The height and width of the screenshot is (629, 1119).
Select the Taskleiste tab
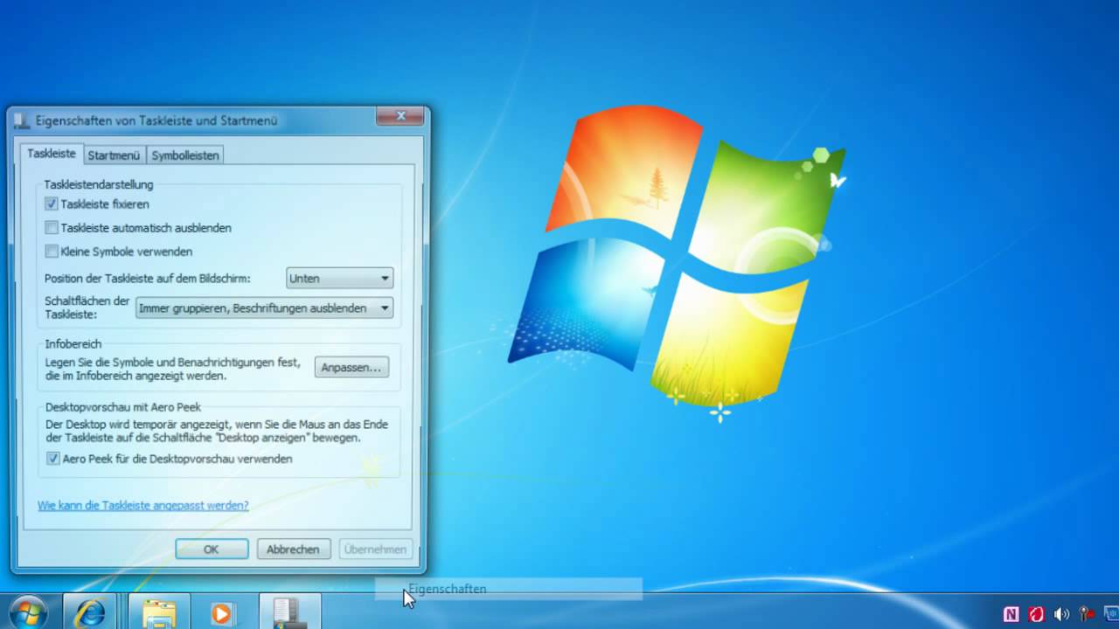click(52, 153)
